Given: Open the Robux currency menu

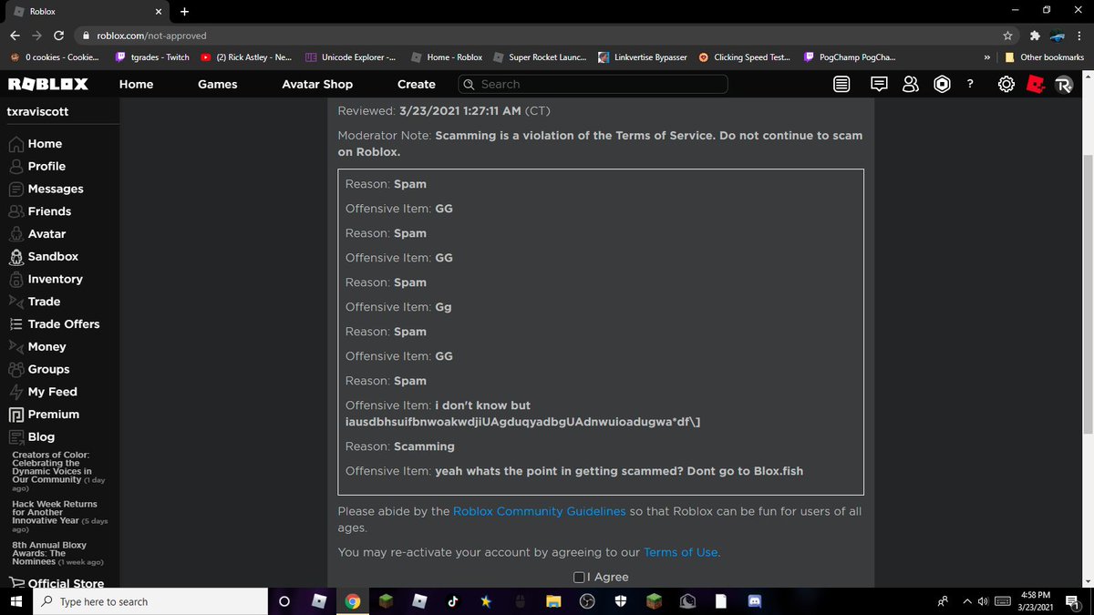Looking at the screenshot, I should coord(942,84).
